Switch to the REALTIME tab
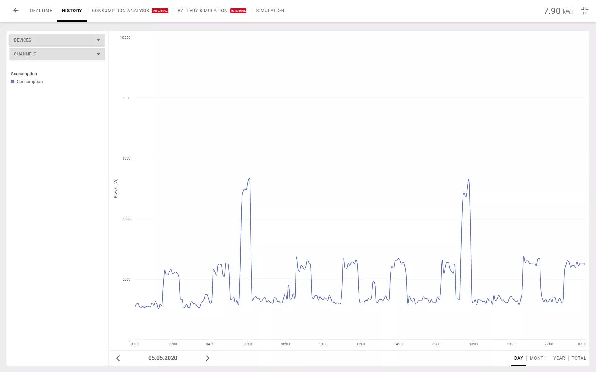Viewport: 596px width, 372px height. (41, 11)
